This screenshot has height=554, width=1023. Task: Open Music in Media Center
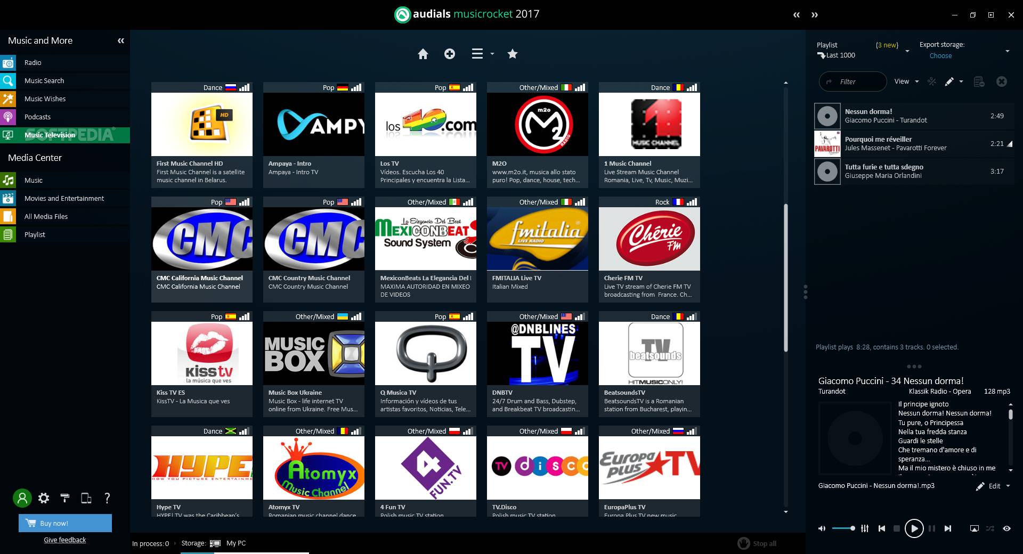[65, 180]
